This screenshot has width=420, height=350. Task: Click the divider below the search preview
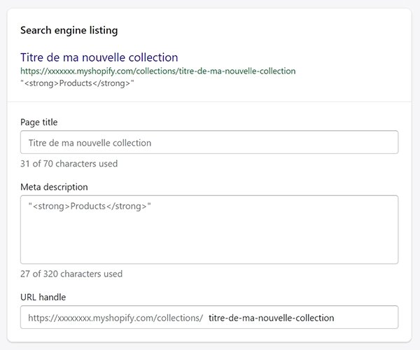point(209,101)
